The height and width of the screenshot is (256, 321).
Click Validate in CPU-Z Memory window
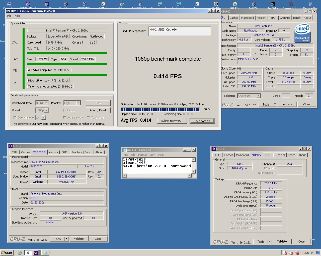tap(282, 241)
